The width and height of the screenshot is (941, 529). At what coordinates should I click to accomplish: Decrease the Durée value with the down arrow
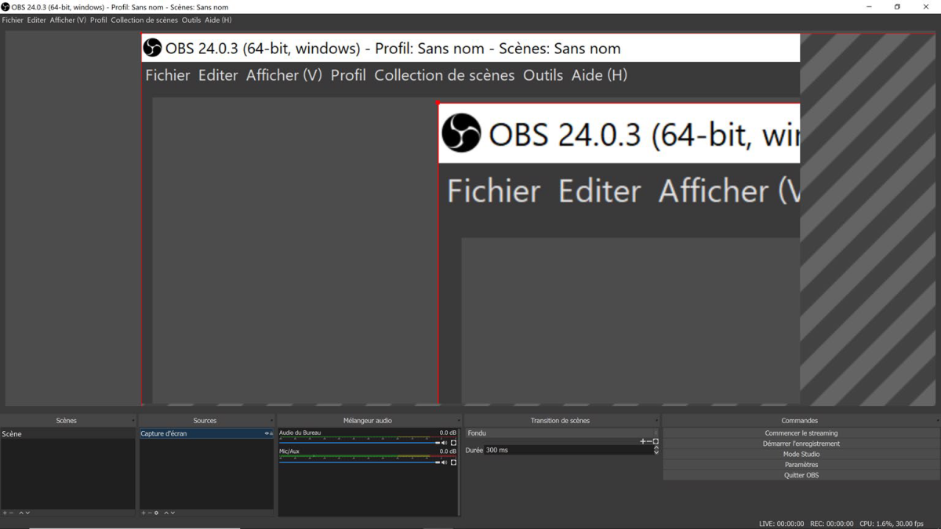click(656, 453)
